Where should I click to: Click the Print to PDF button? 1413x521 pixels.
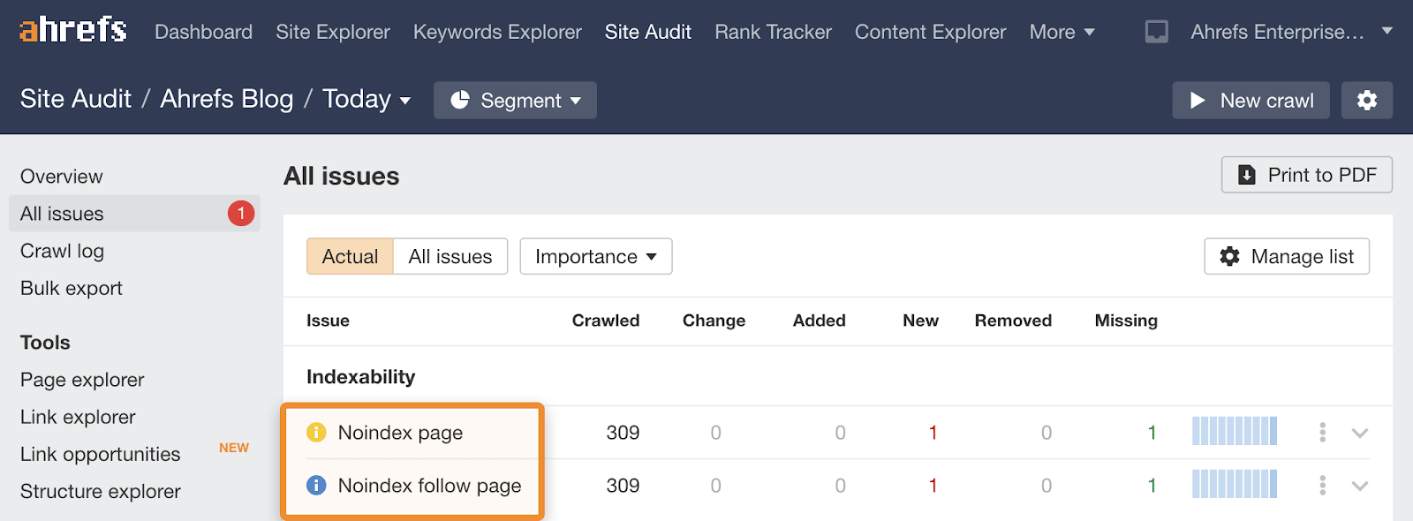(1306, 175)
